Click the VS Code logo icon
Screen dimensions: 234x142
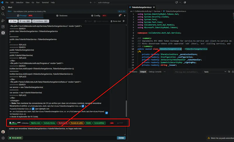2,2
